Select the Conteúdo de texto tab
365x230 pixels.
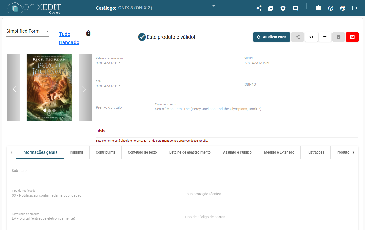(142, 152)
